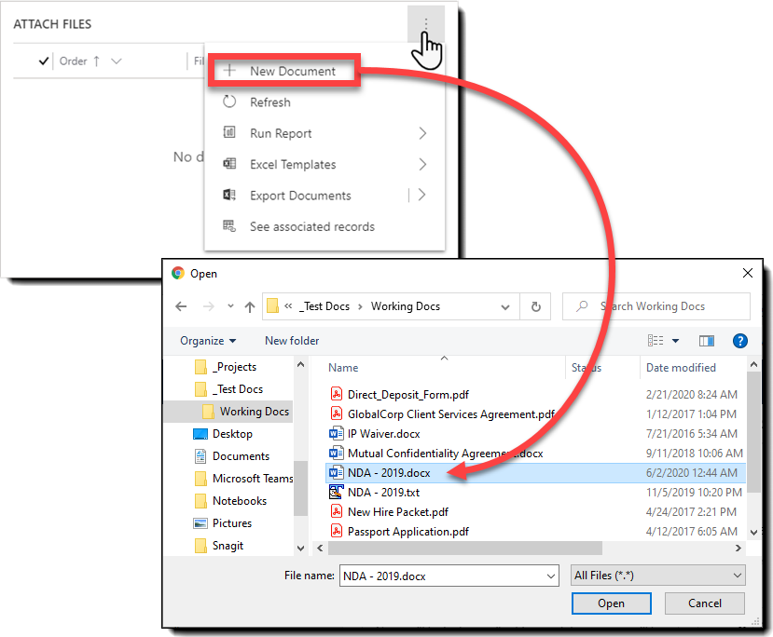Click the IP Waiver.docx Word icon

337,433
